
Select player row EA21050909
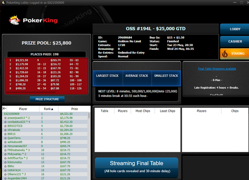click(x=45, y=114)
